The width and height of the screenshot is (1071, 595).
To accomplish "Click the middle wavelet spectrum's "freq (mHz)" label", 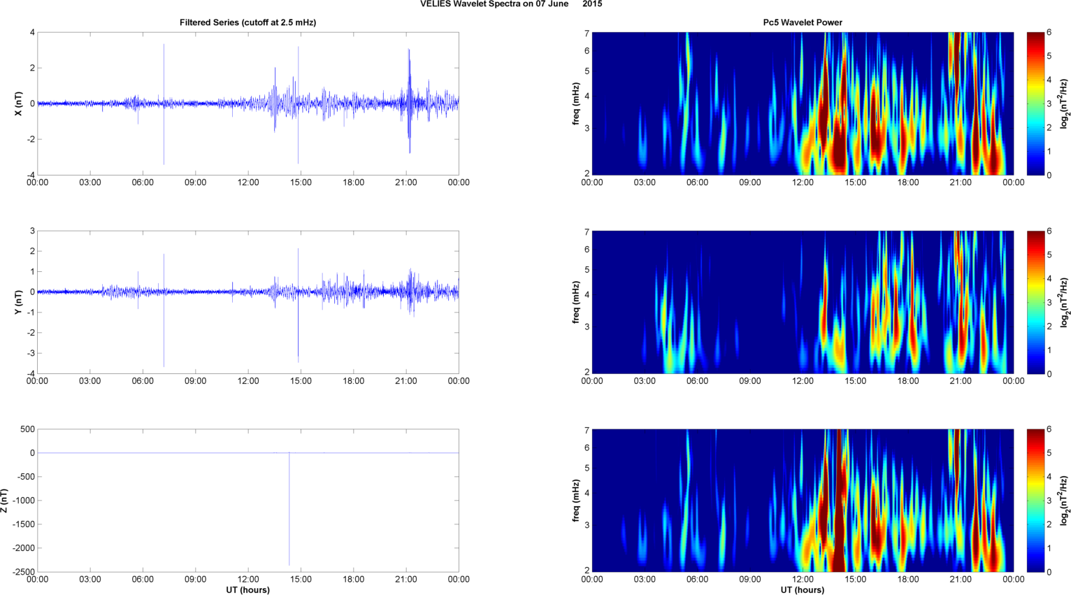I will pyautogui.click(x=576, y=302).
